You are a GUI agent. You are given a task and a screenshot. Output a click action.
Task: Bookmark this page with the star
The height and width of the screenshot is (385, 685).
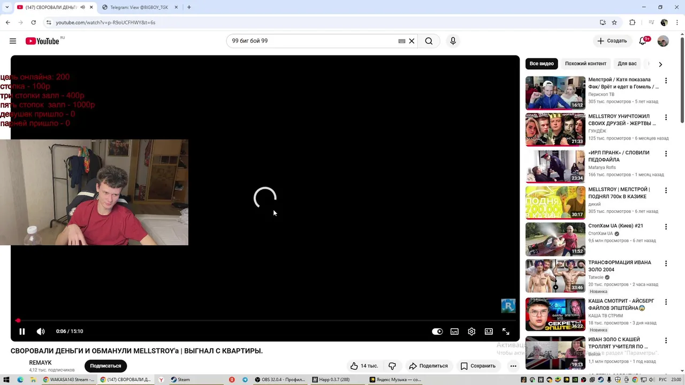pyautogui.click(x=614, y=22)
